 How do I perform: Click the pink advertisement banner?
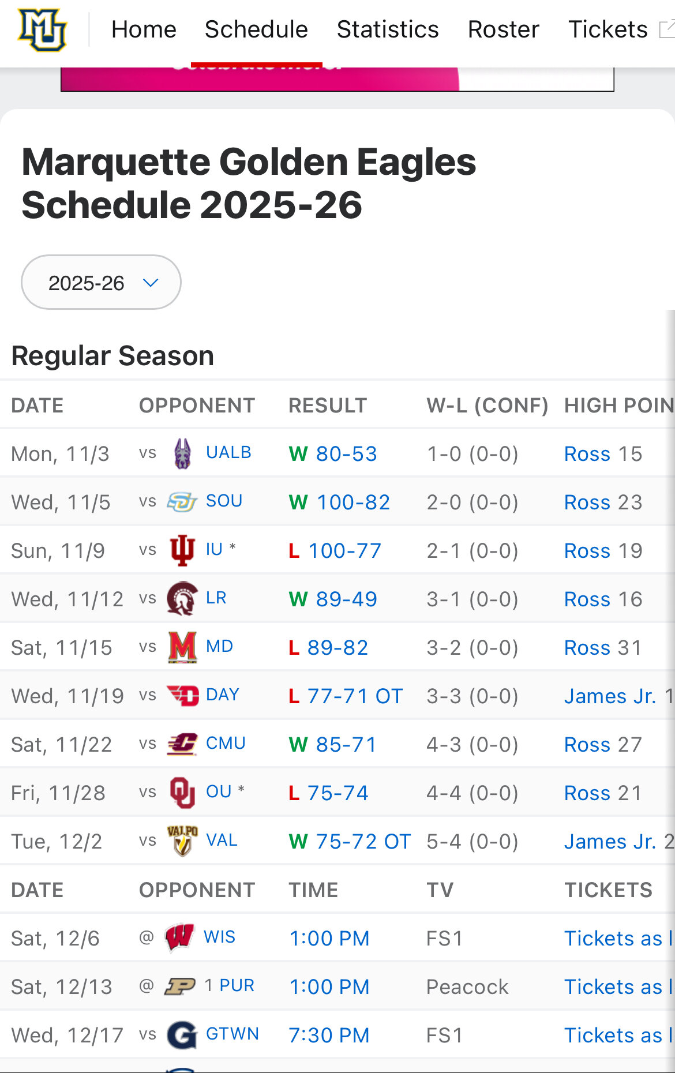260,80
